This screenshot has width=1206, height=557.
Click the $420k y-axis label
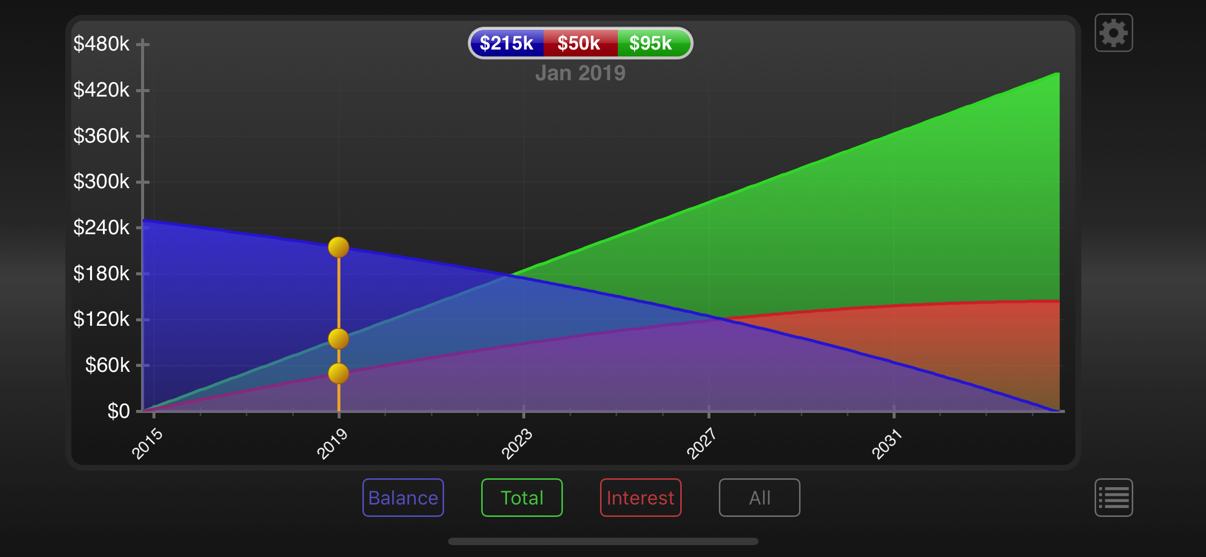101,90
